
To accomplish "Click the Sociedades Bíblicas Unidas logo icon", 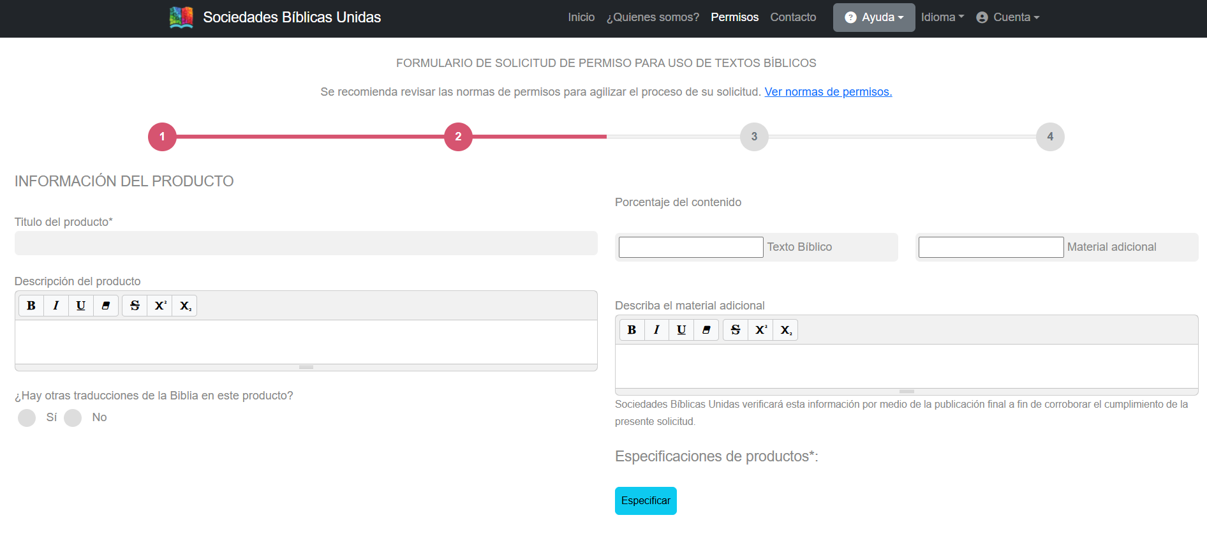I will pos(181,17).
